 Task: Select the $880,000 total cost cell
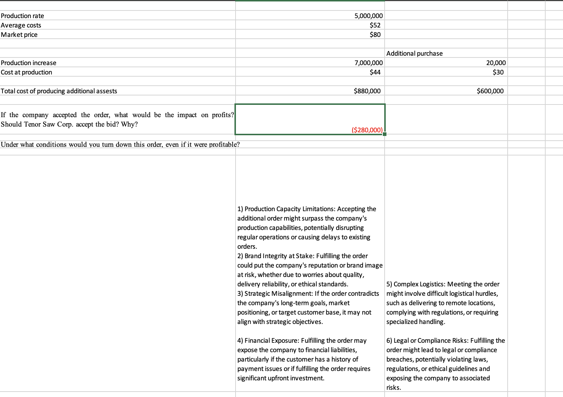coord(310,91)
